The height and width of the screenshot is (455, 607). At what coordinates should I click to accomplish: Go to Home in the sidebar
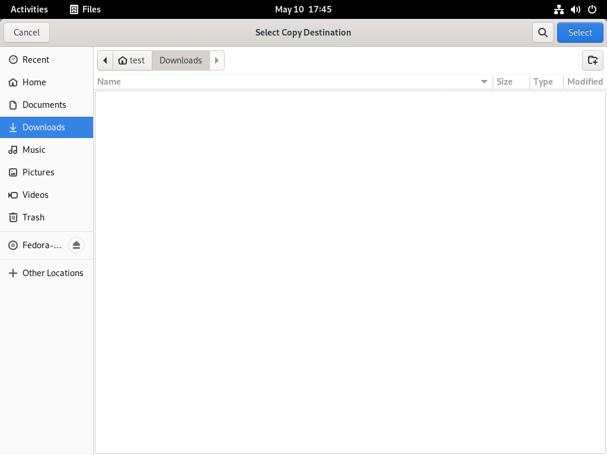46,82
